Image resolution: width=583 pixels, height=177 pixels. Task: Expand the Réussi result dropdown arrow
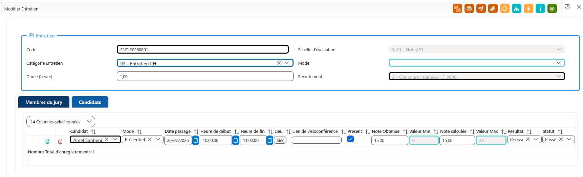[x=536, y=139]
